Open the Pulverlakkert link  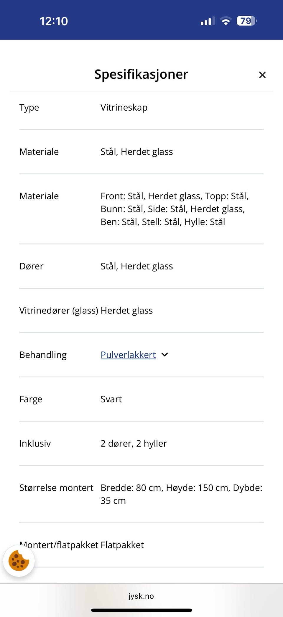128,355
